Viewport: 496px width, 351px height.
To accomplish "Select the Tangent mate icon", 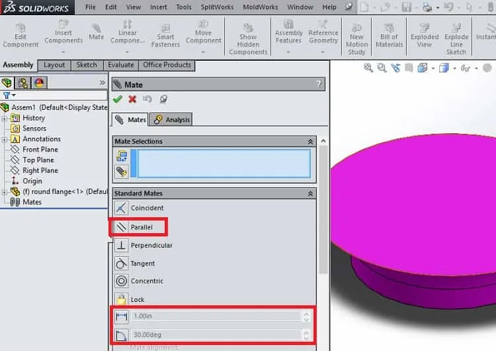I will [122, 264].
